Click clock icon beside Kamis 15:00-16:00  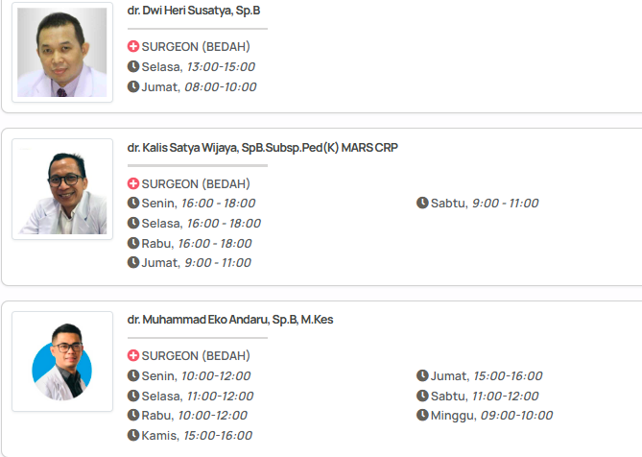tap(133, 435)
